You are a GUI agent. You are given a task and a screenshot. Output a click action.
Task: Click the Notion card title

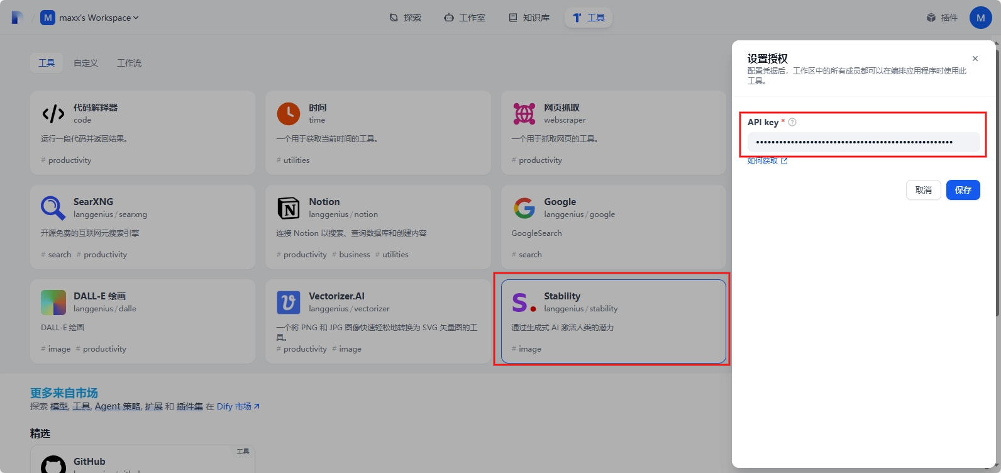click(324, 202)
